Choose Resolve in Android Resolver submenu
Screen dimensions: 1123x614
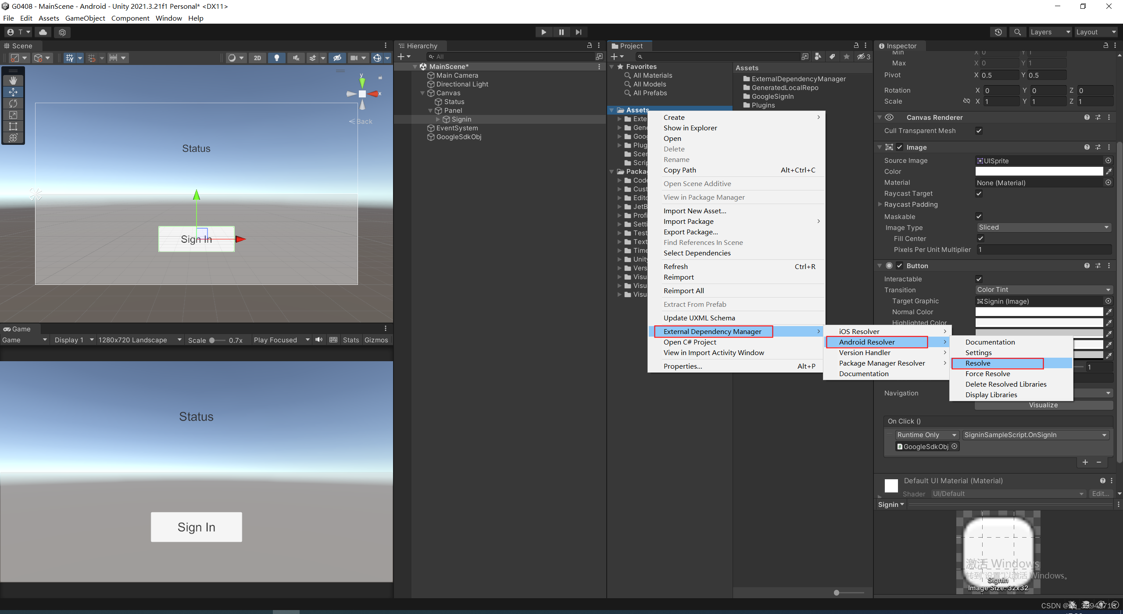[x=978, y=363]
